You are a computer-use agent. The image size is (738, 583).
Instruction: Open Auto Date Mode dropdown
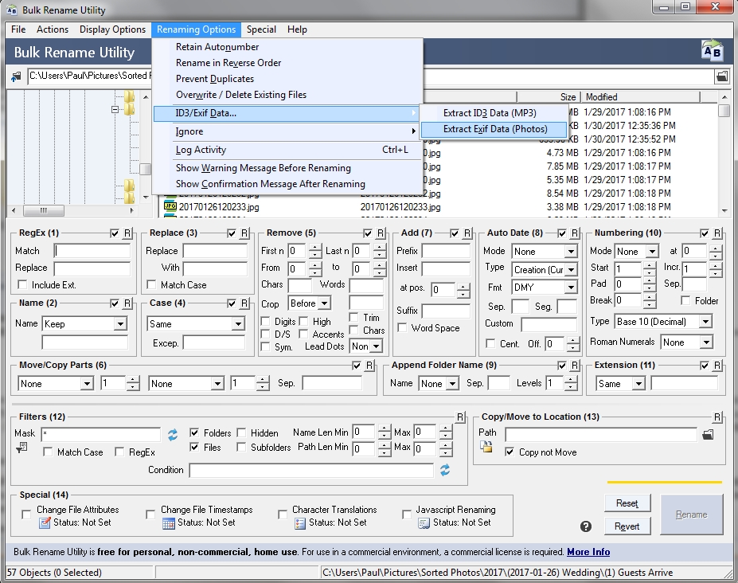point(571,252)
